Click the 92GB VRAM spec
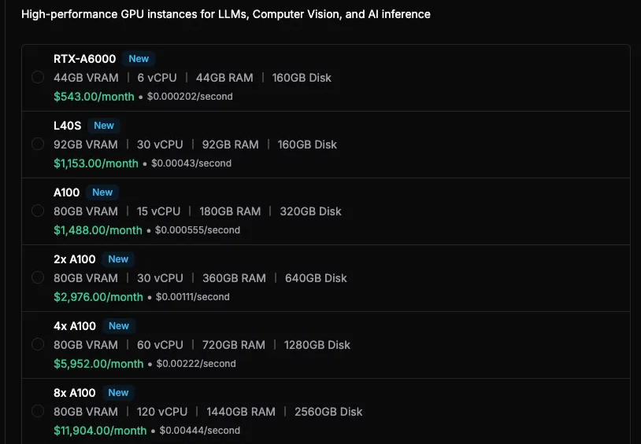 tap(85, 145)
